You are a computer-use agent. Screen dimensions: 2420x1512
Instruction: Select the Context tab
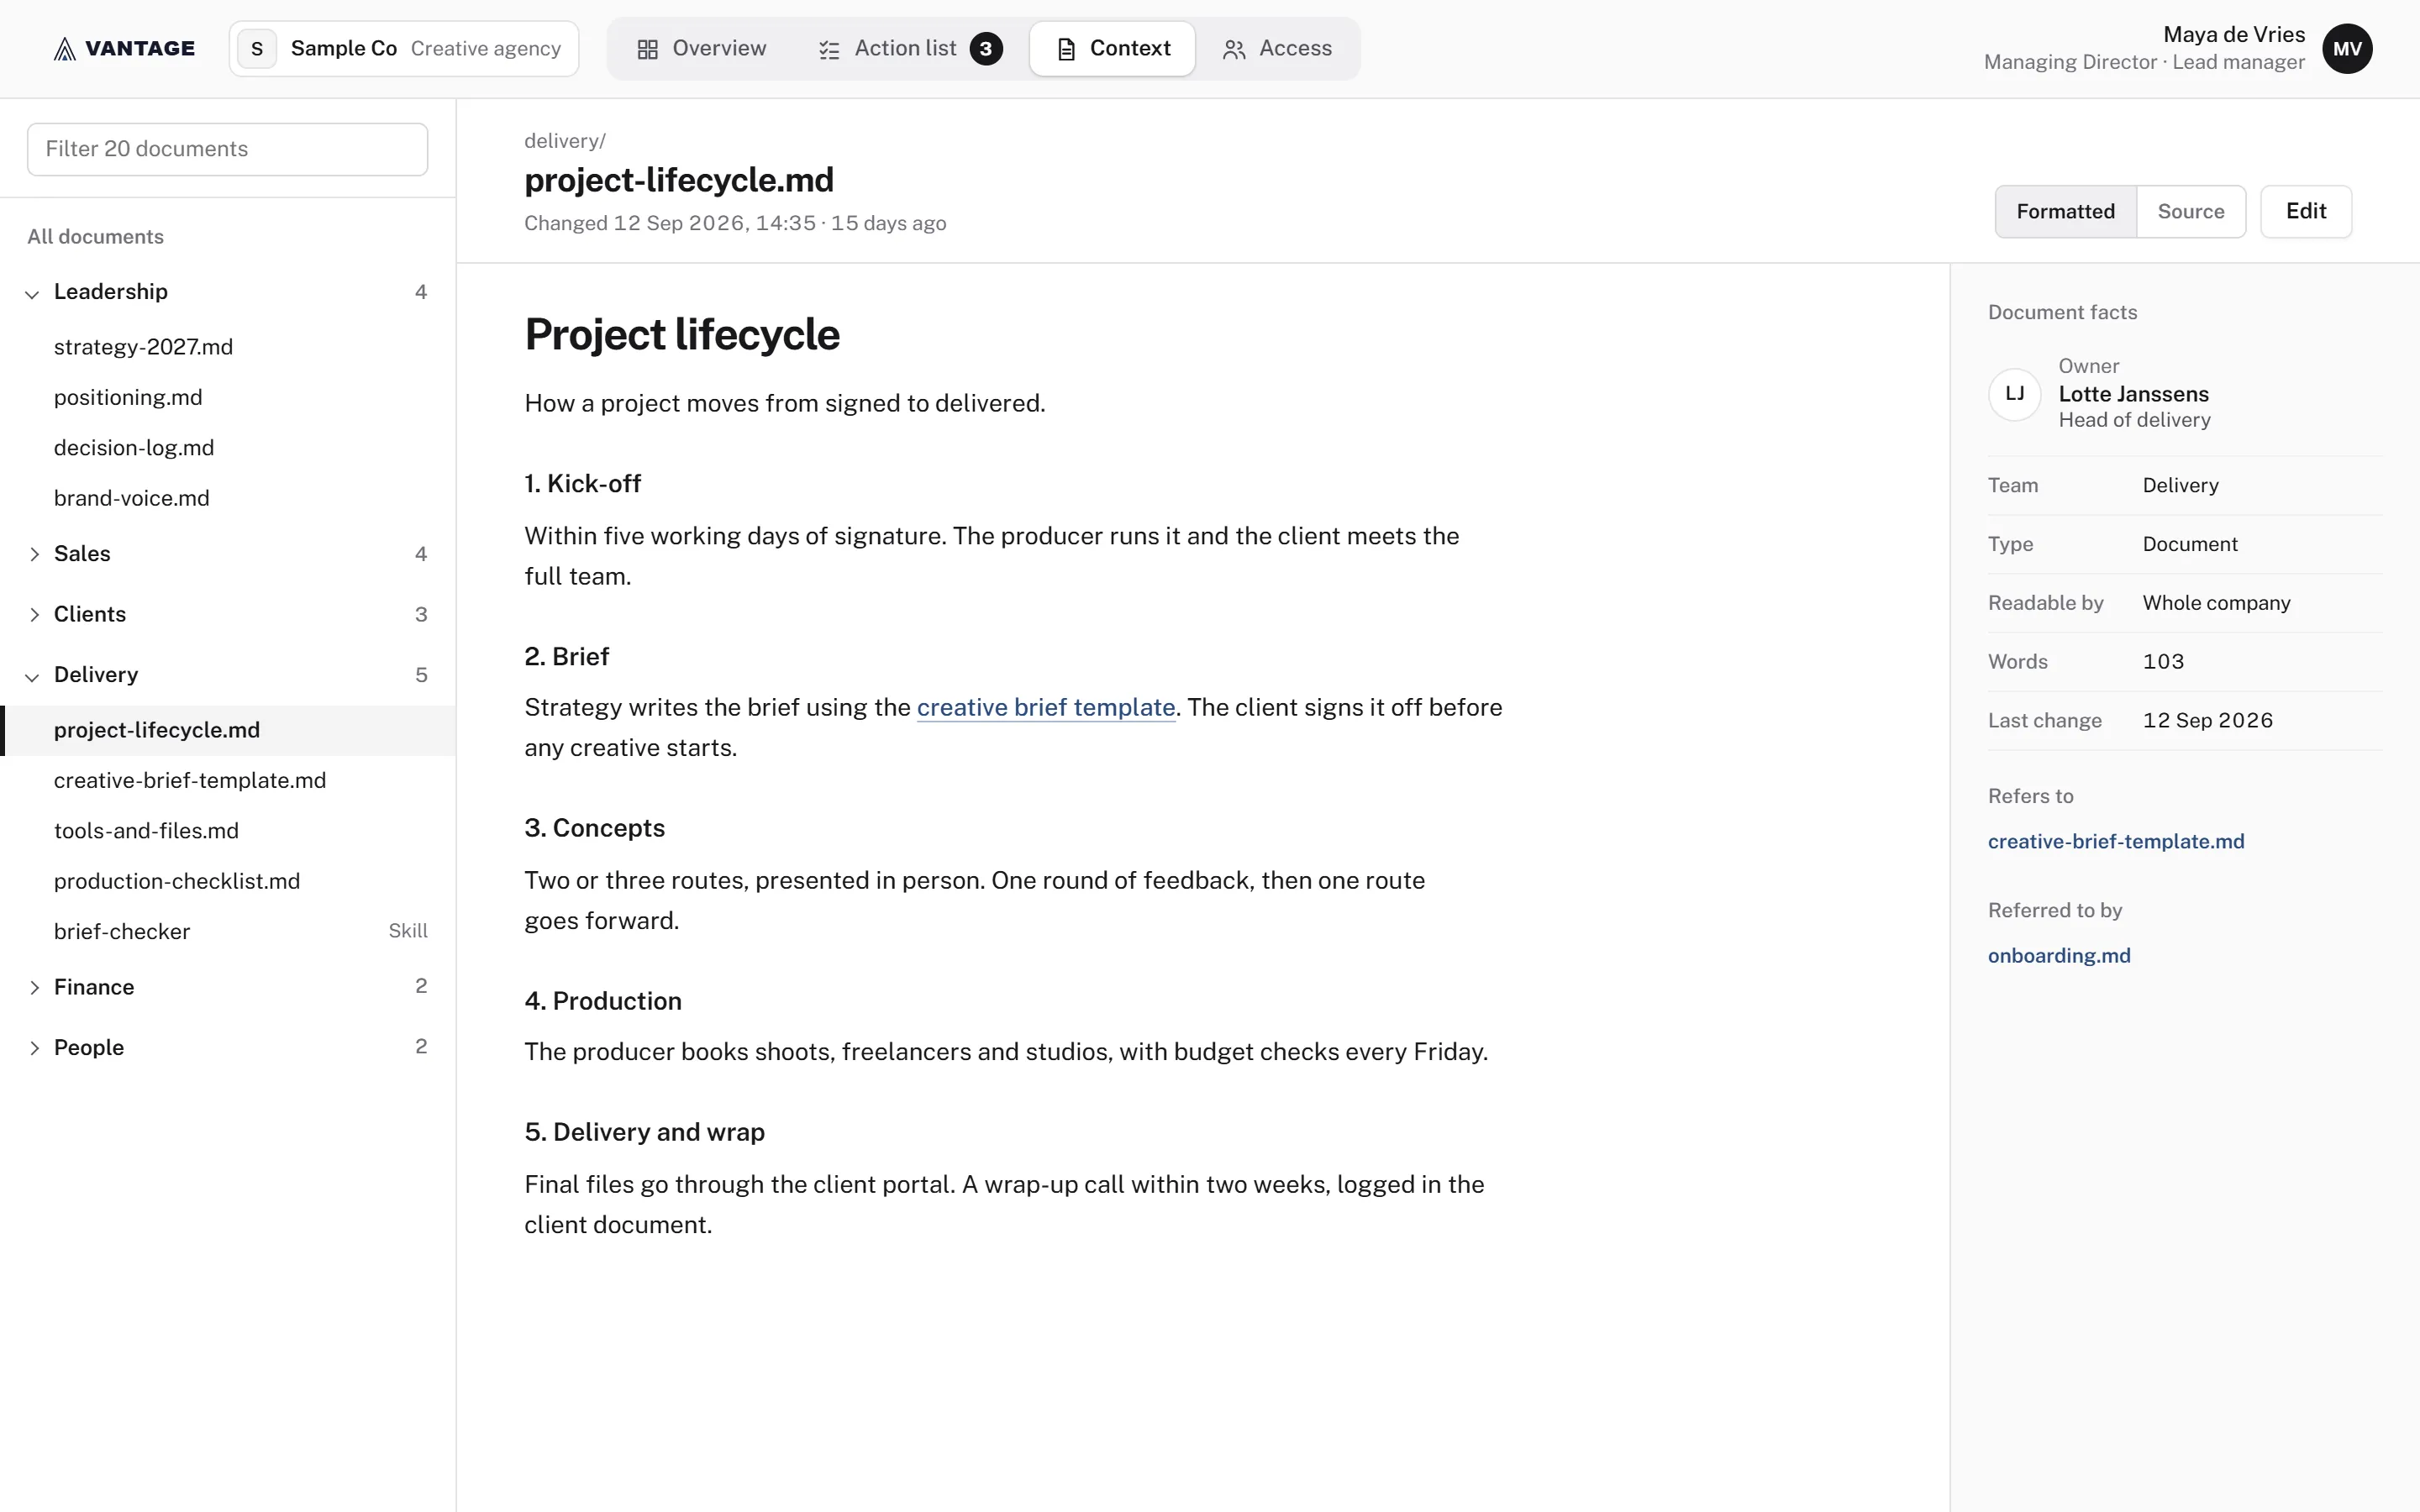(1112, 49)
